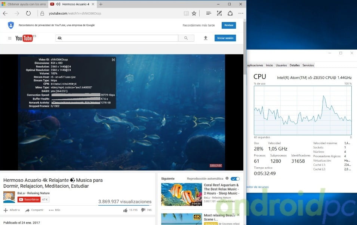Image resolution: width=357 pixels, height=225 pixels.
Task: Click the YouTube upload arrow icon
Action: 205,38
